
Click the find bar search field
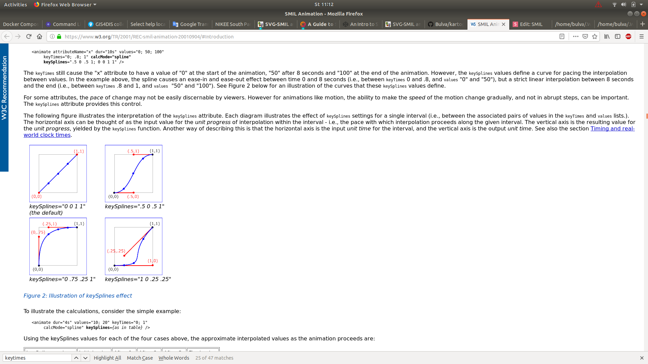pyautogui.click(x=37, y=358)
